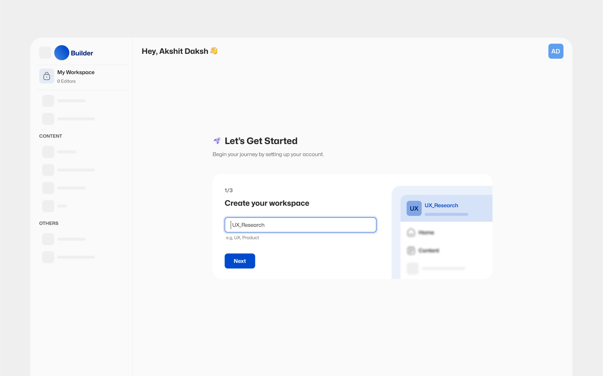The height and width of the screenshot is (376, 603).
Task: Click the CONTENT section header
Action: (x=50, y=136)
